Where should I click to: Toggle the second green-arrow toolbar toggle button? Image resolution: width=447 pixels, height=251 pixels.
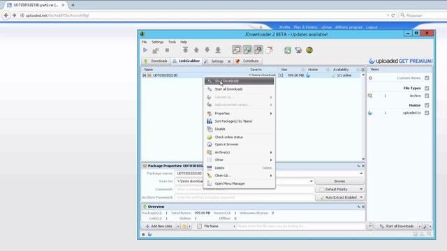(247, 50)
